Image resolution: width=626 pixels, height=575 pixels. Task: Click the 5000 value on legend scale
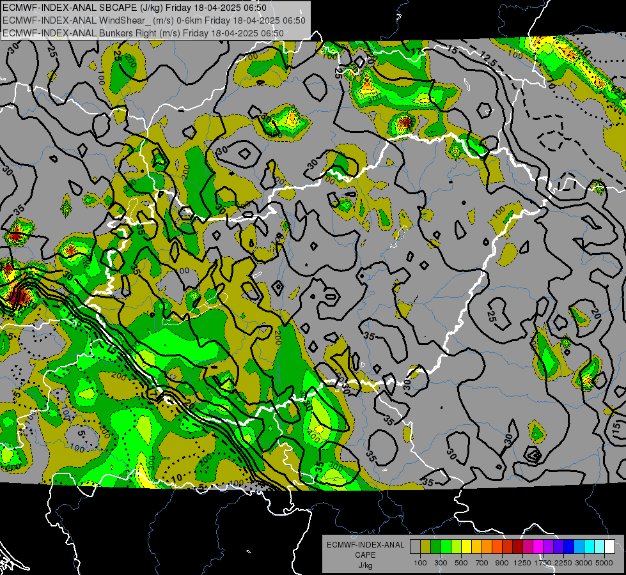click(604, 563)
